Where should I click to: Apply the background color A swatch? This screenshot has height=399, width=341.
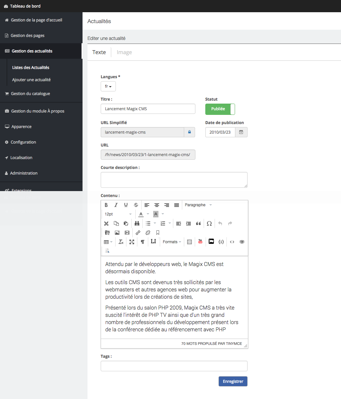pyautogui.click(x=156, y=214)
